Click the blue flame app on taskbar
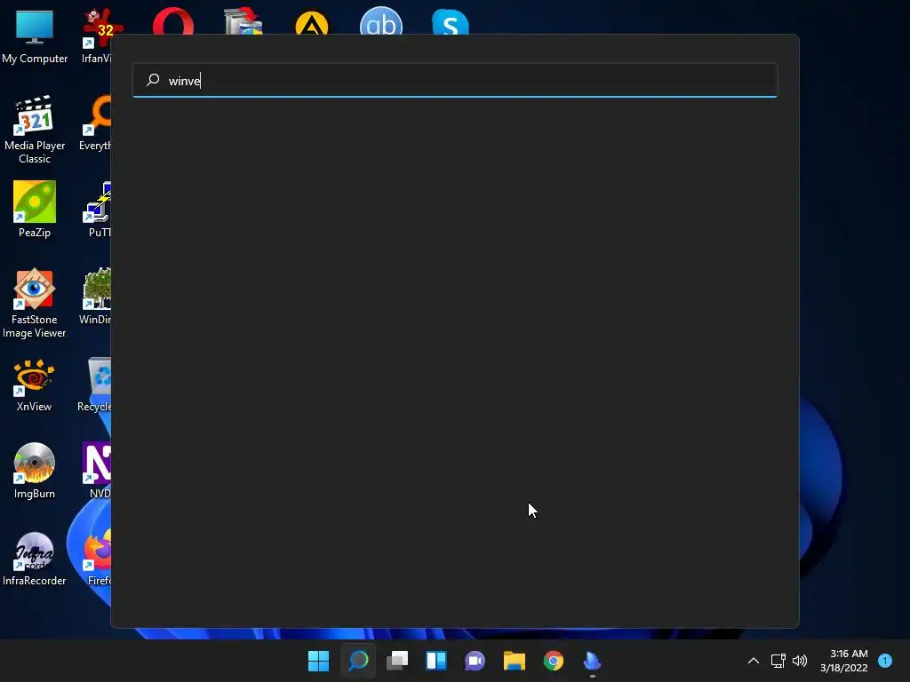 pos(593,661)
